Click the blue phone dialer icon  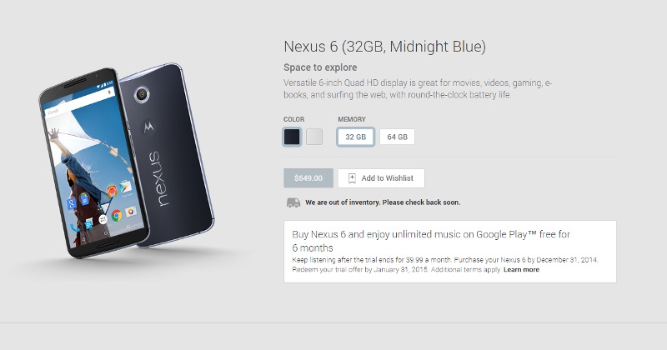point(75,228)
